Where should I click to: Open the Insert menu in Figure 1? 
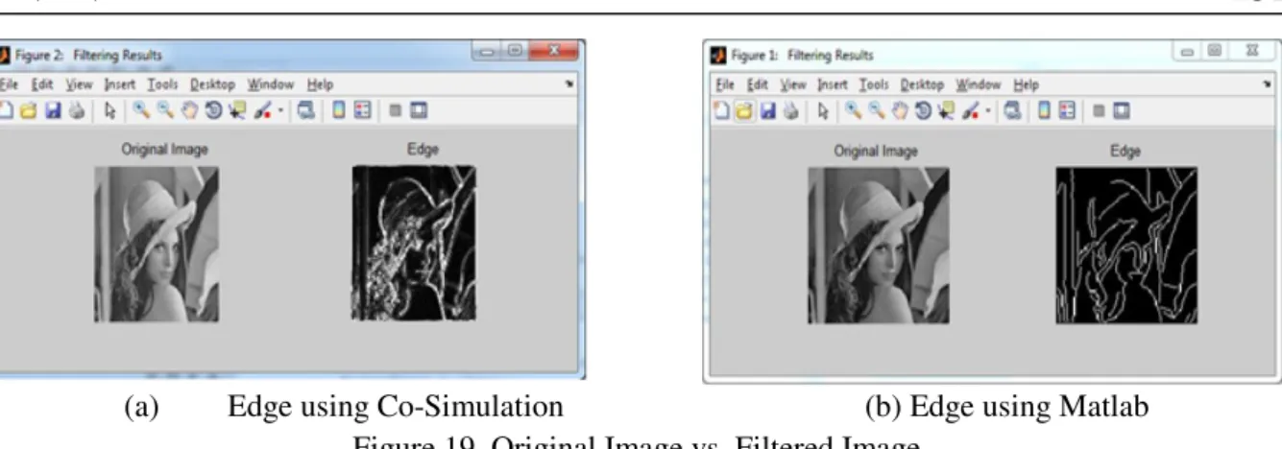click(x=833, y=84)
